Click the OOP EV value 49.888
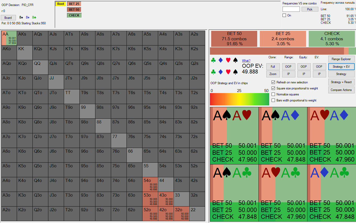Image resolution: width=356 pixels, height=223 pixels. coord(250,72)
